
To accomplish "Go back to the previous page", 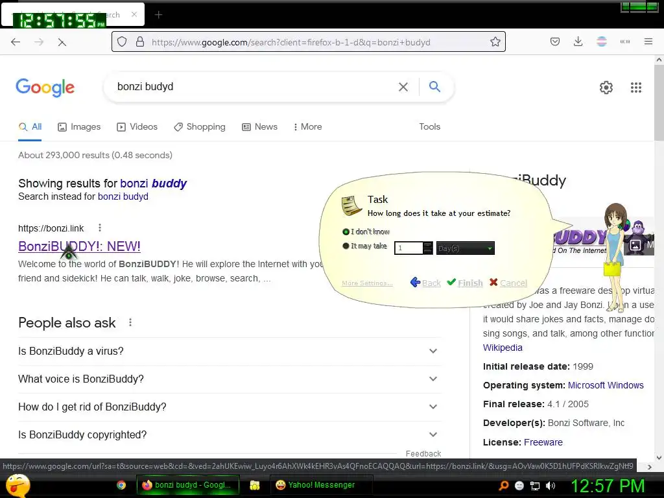I will tap(16, 42).
